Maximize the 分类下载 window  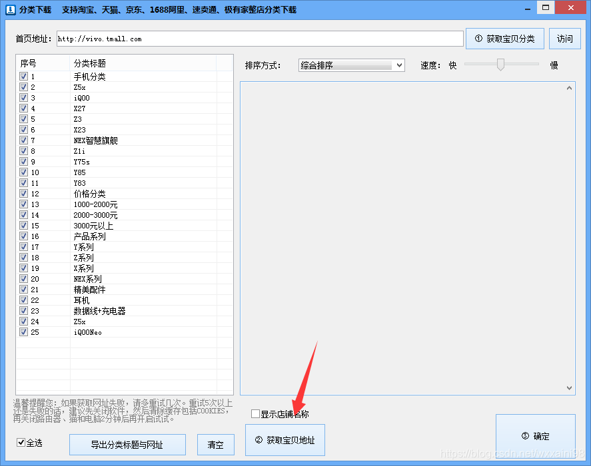pos(546,7)
